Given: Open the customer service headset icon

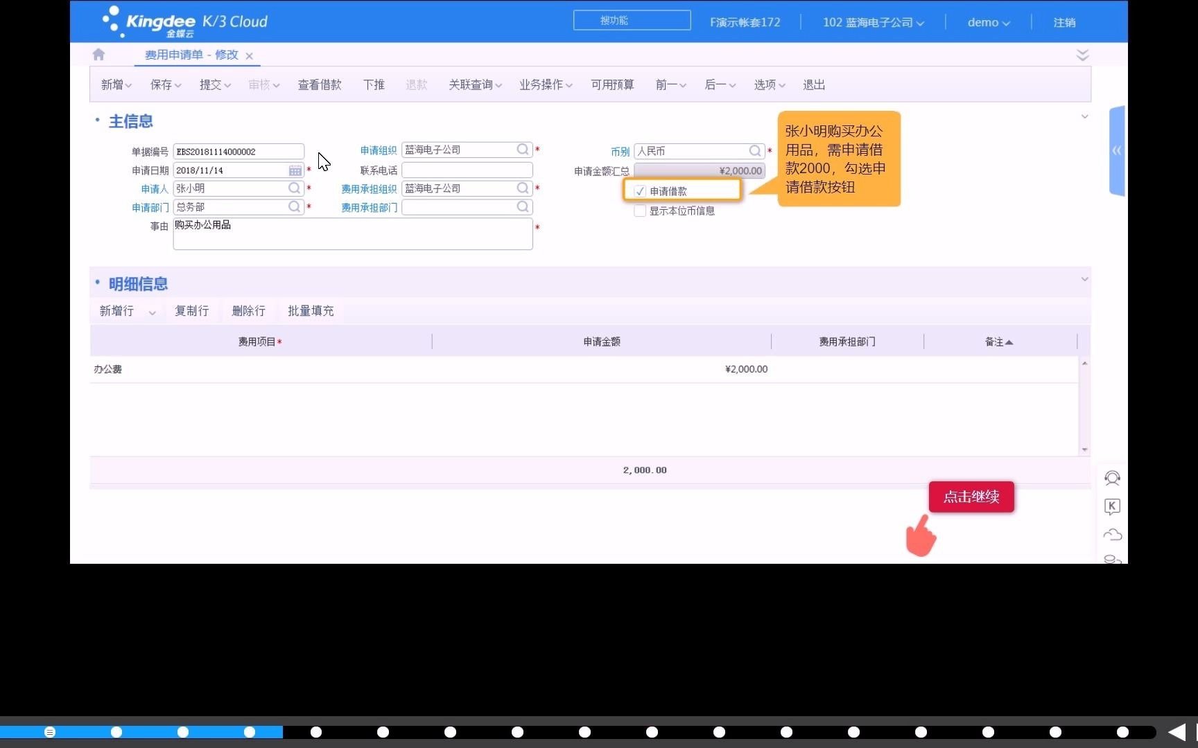Looking at the screenshot, I should [x=1112, y=479].
